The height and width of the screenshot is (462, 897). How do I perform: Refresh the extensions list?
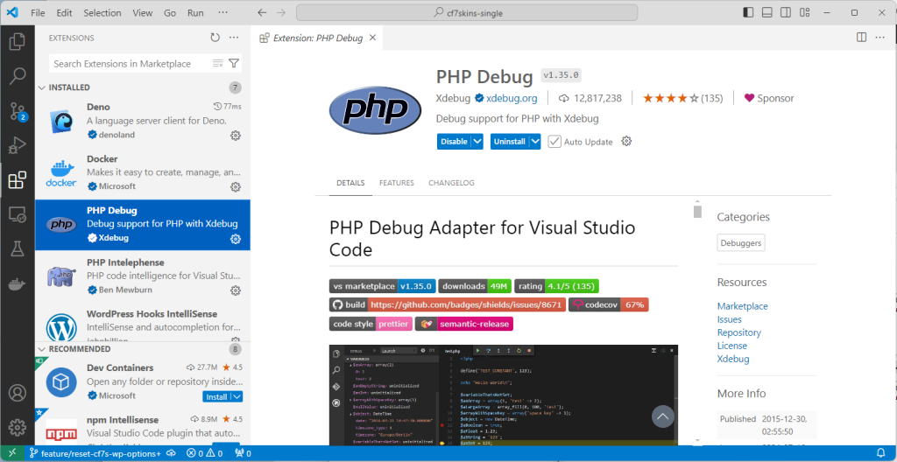click(215, 38)
